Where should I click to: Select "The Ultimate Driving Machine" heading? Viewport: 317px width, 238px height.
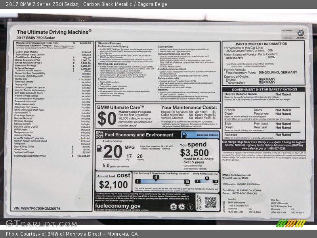(x=54, y=32)
